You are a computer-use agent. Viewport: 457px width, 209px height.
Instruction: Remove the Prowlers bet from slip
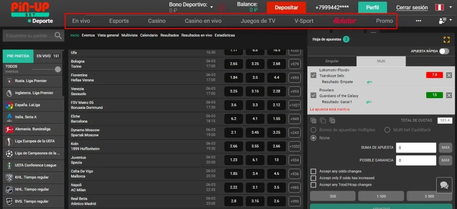coord(449,95)
